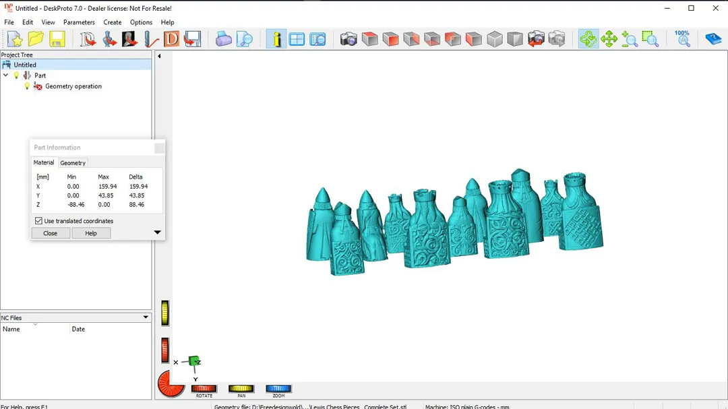The image size is (728, 409).
Task: Click the orange D relief icon
Action: (171, 39)
